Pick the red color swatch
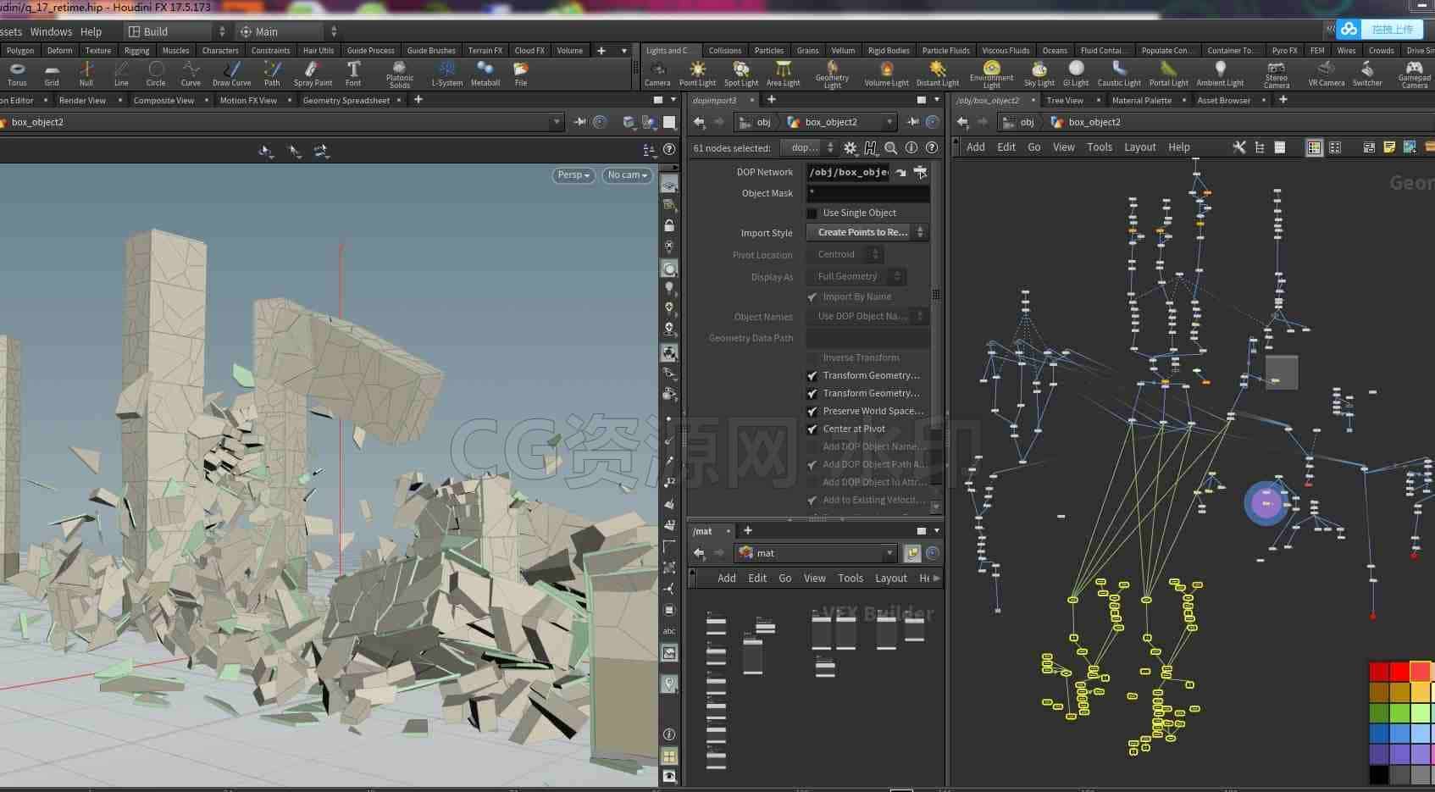The image size is (1435, 792). [1379, 672]
